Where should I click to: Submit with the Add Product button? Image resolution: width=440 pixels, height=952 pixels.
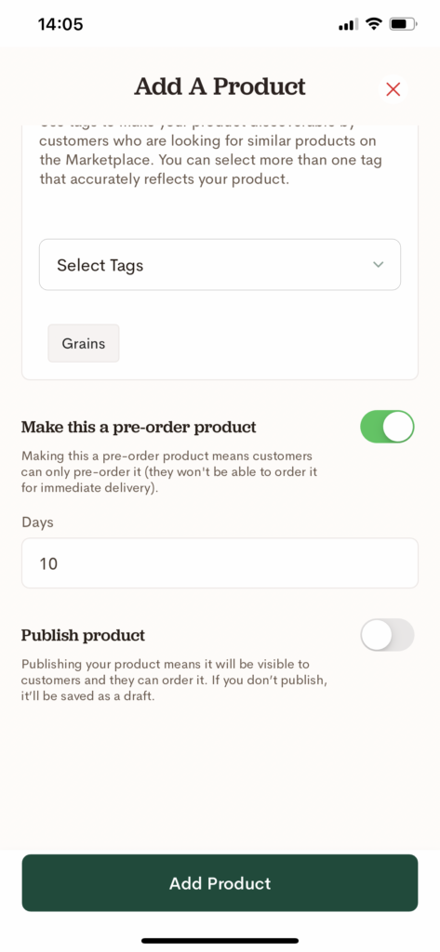pos(220,883)
